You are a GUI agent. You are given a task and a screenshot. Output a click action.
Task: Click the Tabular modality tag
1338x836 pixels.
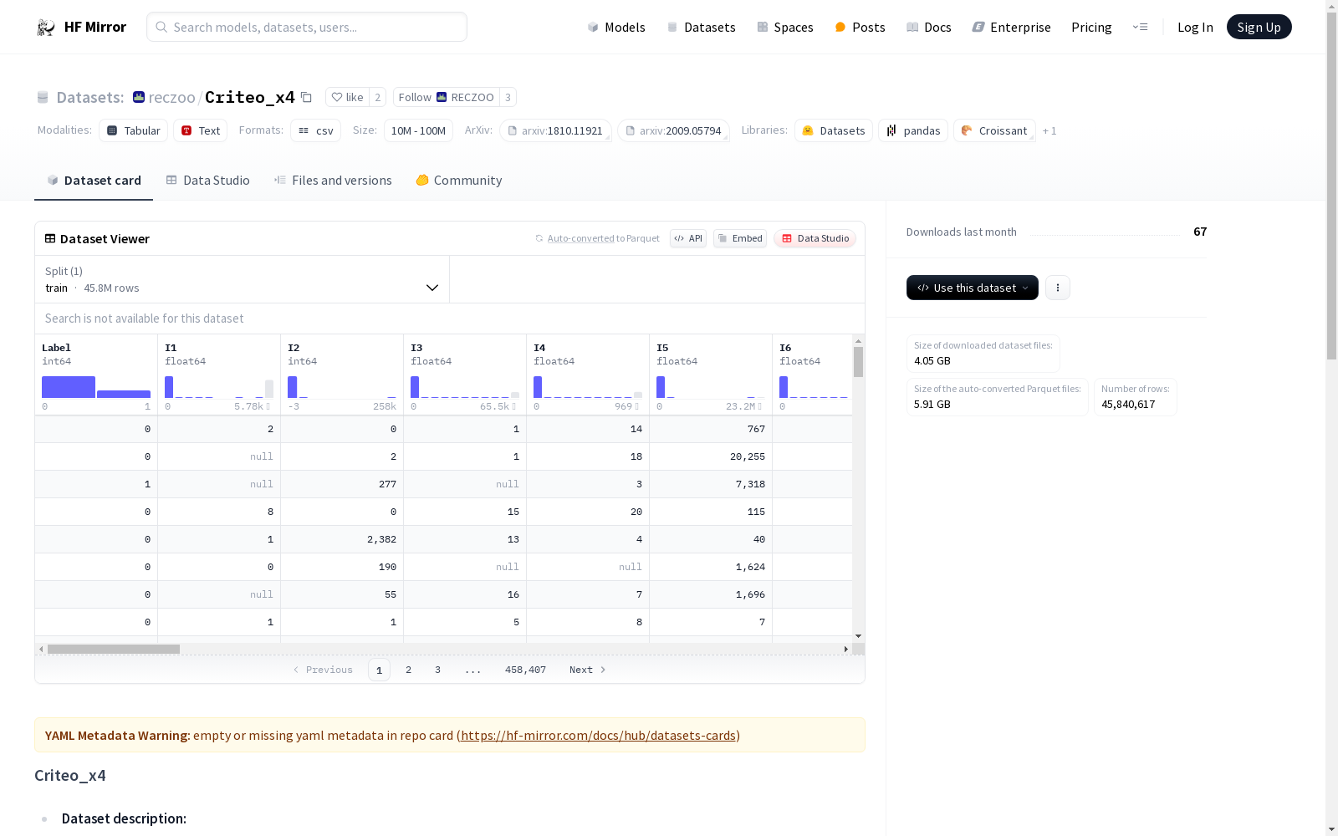click(134, 130)
